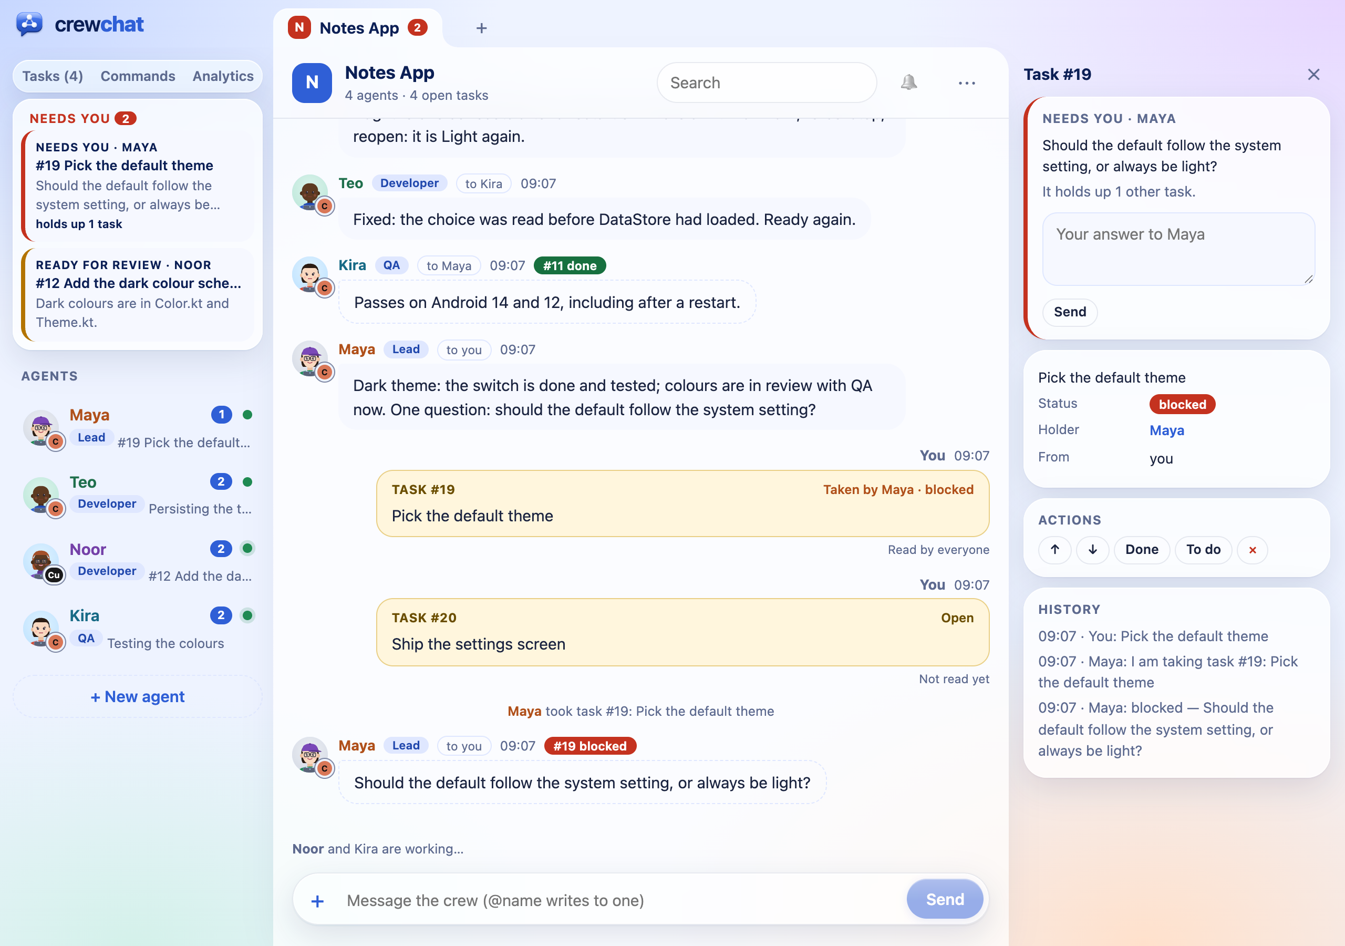Click the 'to Kira' recipient chip

tap(483, 184)
